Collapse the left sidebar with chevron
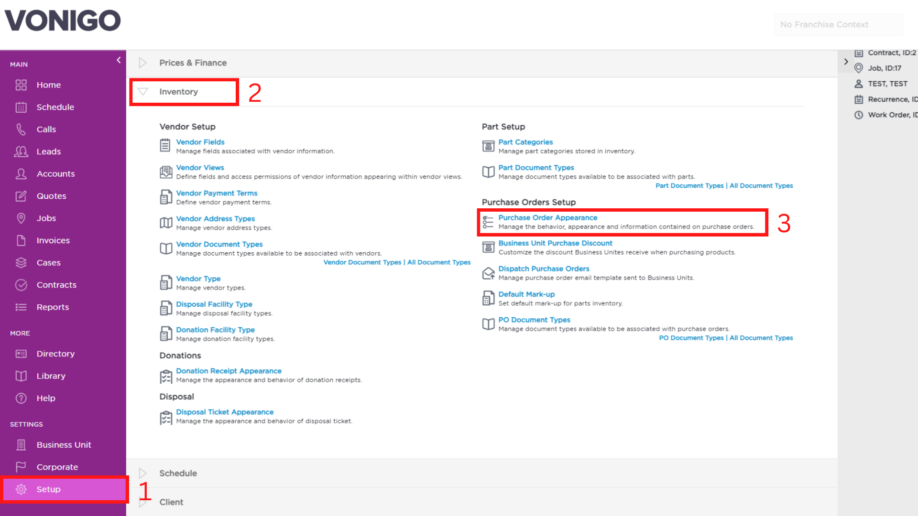 pos(119,60)
